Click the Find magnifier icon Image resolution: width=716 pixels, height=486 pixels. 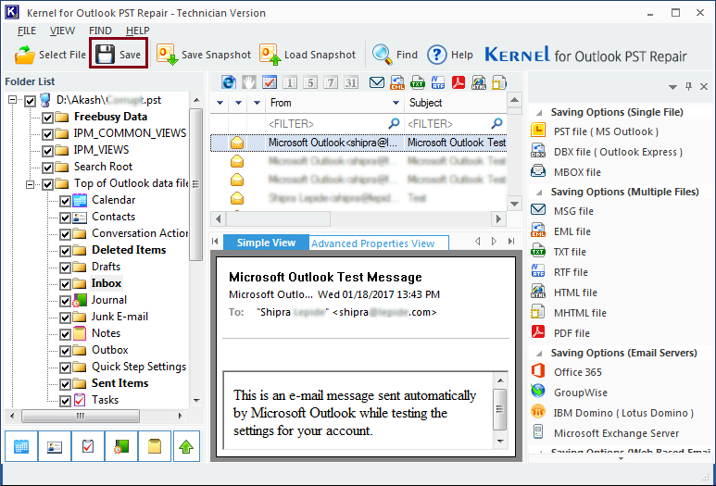click(382, 55)
